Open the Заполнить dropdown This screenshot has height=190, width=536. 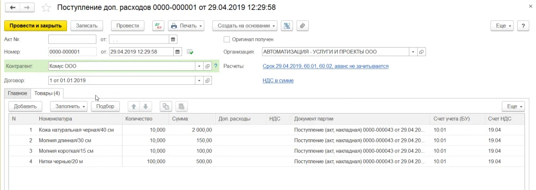(69, 106)
